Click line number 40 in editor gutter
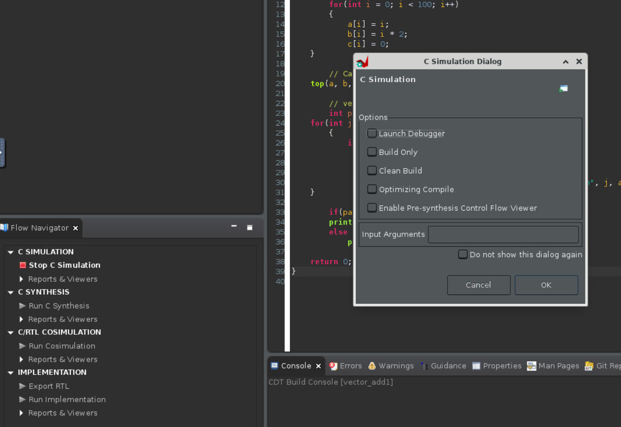Image resolution: width=621 pixels, height=427 pixels. (x=280, y=281)
